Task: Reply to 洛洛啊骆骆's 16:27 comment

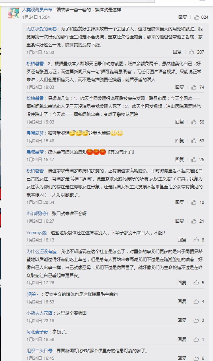Action: pyautogui.click(x=180, y=221)
